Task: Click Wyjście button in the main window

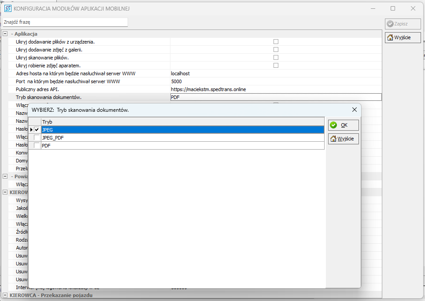Action: pyautogui.click(x=403, y=37)
